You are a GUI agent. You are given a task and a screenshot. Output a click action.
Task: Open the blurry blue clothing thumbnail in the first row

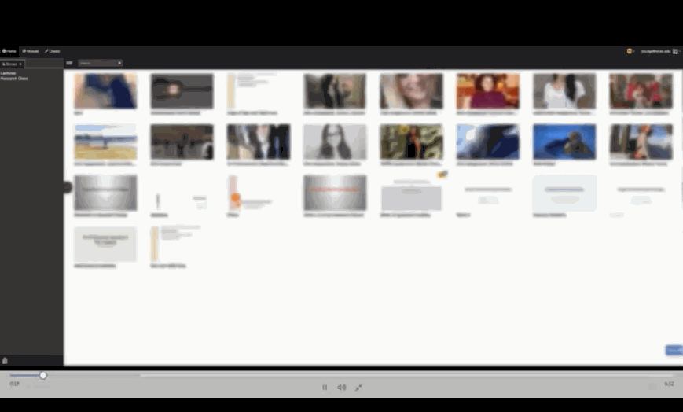105,90
